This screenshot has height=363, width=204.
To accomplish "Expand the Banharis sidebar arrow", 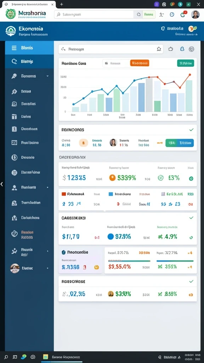I will (48, 187).
